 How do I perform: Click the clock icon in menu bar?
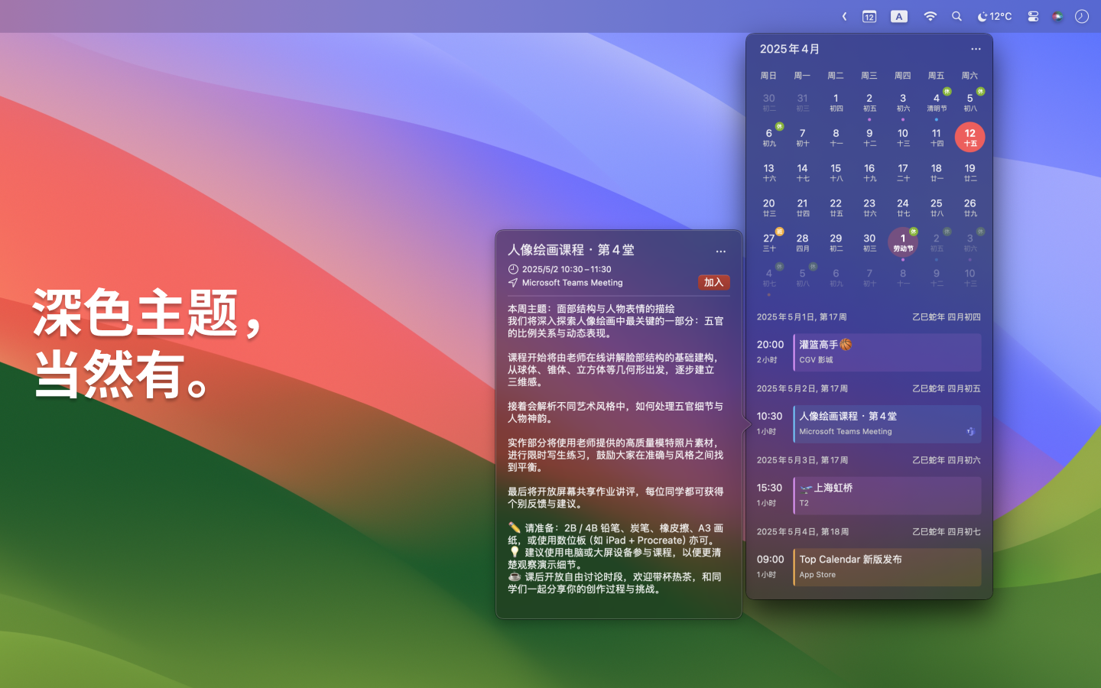coord(1082,16)
